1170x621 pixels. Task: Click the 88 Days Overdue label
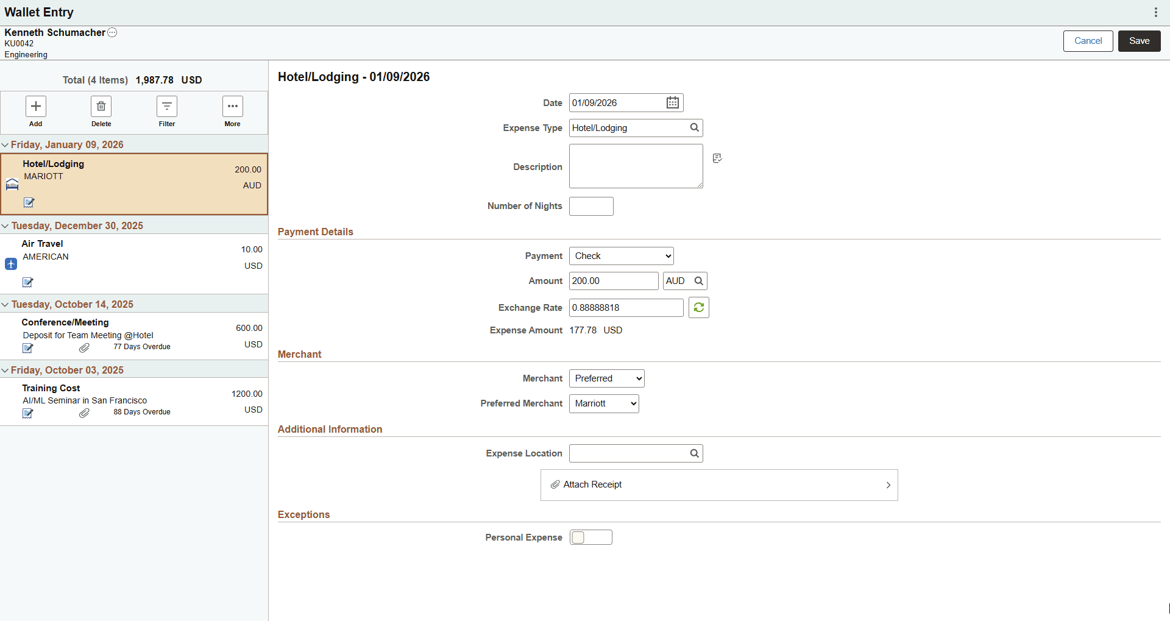pyautogui.click(x=142, y=412)
